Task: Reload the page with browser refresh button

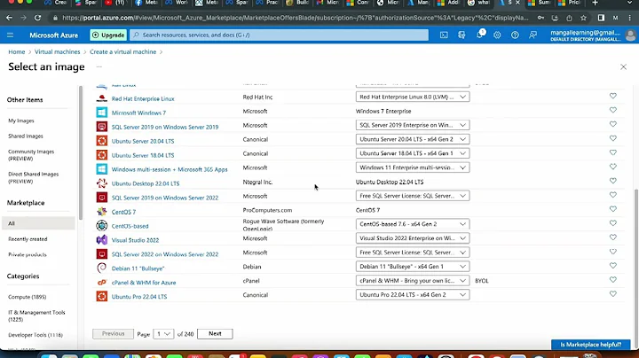Action: coord(37,18)
